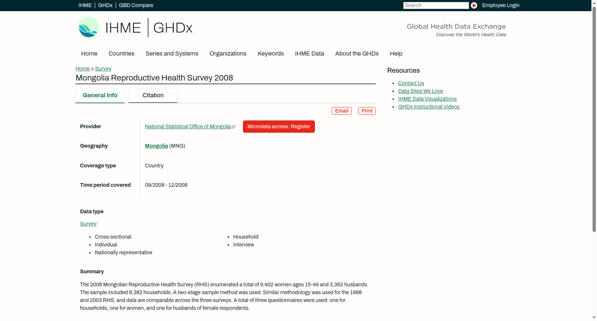Image resolution: width=597 pixels, height=321 pixels.
Task: Click Microdata access: Register button
Action: point(279,127)
